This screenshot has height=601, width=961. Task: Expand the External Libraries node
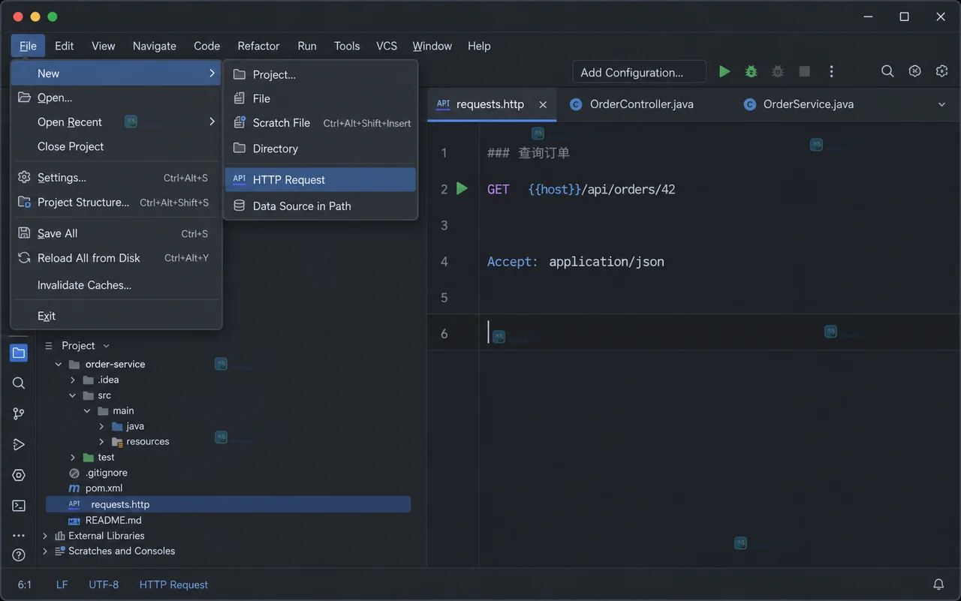click(x=45, y=536)
